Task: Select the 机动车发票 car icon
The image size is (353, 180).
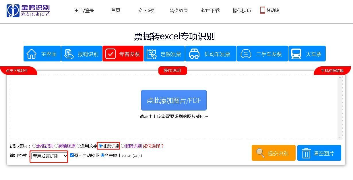Action: coord(194,54)
